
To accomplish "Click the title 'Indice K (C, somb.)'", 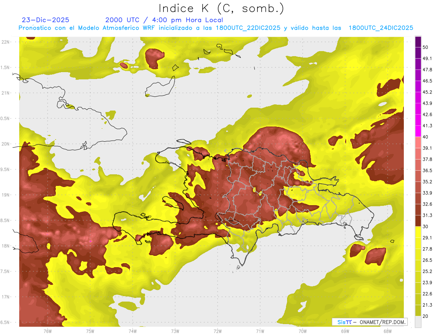I will point(221,8).
